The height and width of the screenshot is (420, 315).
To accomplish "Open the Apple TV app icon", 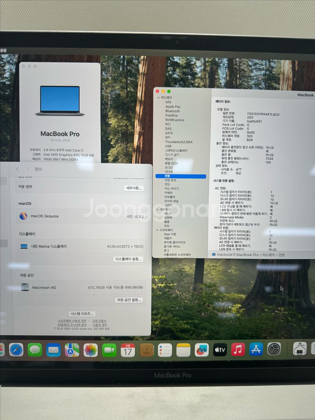I will point(220,349).
